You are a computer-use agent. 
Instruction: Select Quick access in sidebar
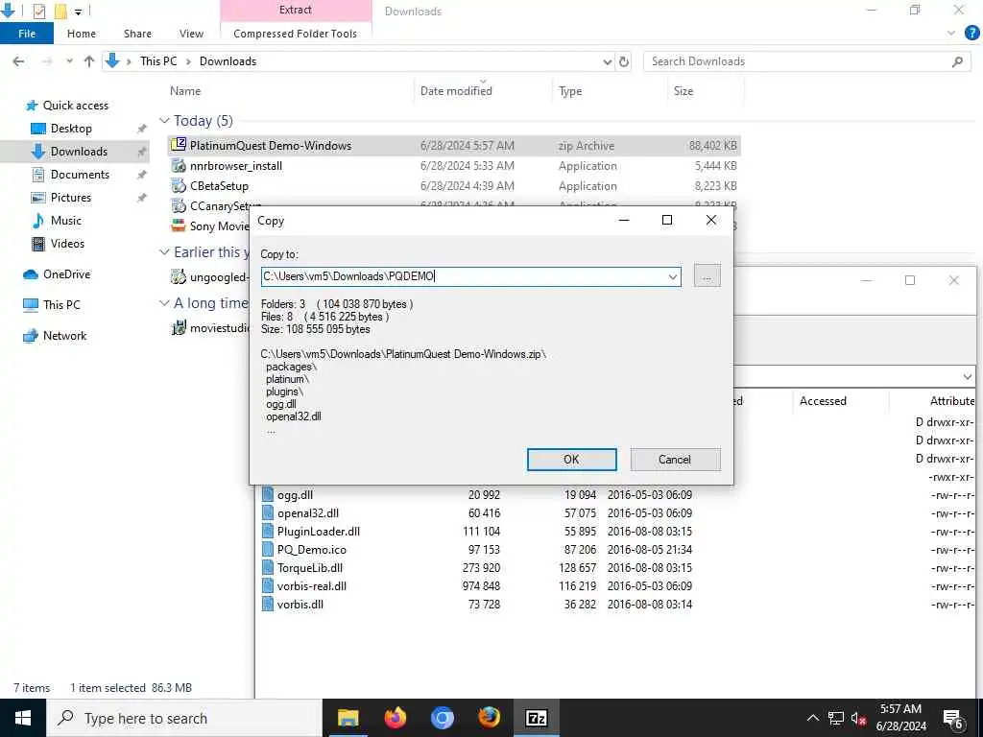(75, 106)
